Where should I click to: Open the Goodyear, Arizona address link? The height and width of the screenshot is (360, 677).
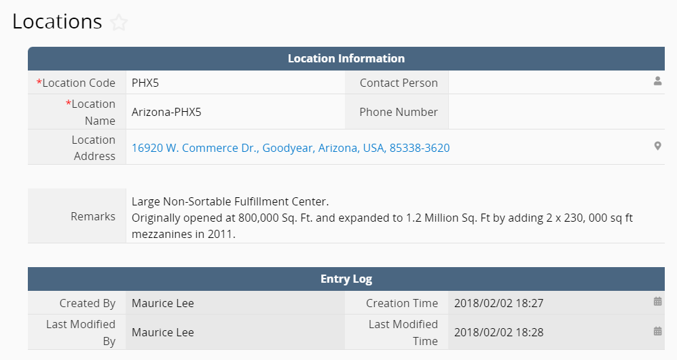point(291,148)
